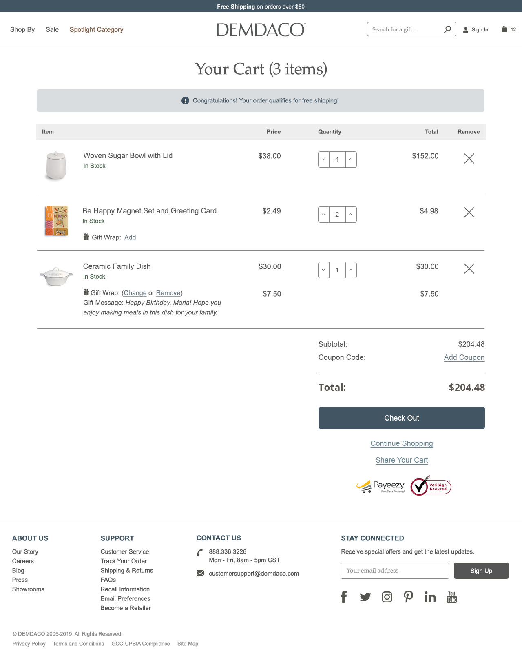The height and width of the screenshot is (660, 522).
Task: Open the Shop By menu
Action: click(22, 29)
